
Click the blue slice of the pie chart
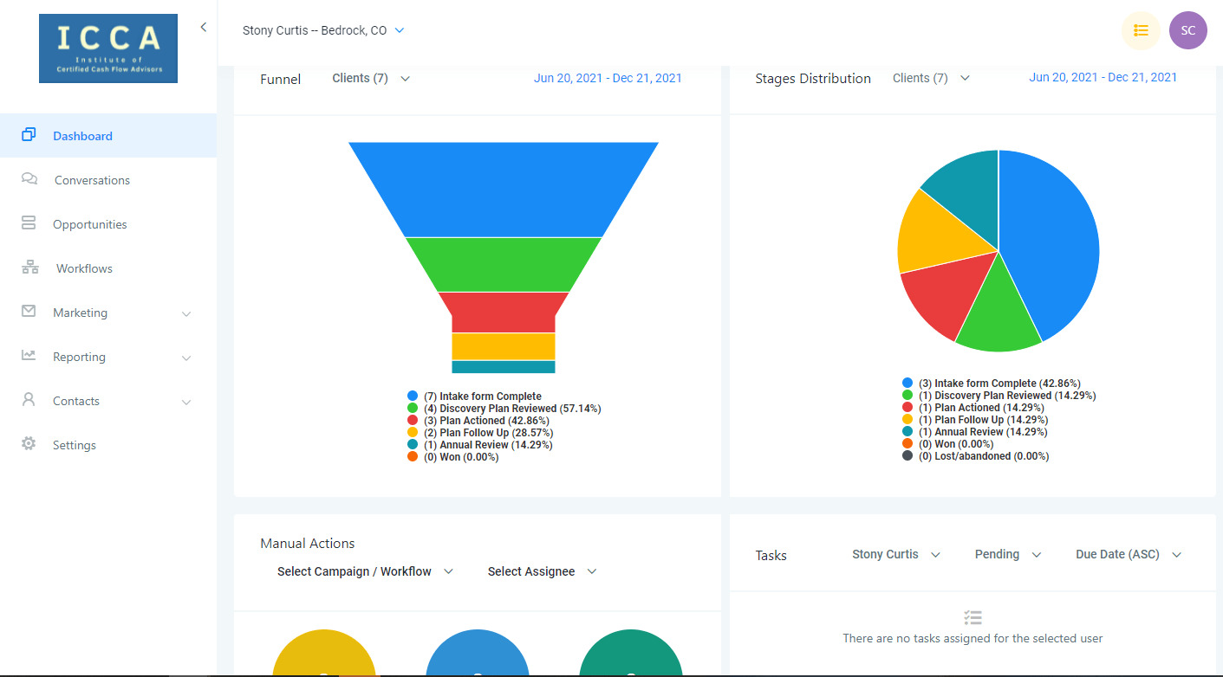1051,242
